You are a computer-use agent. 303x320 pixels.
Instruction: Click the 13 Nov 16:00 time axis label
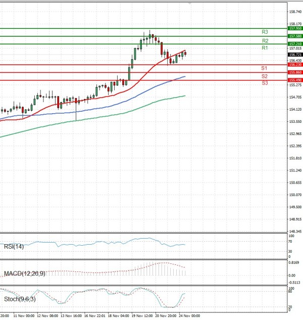pyautogui.click(x=71, y=315)
